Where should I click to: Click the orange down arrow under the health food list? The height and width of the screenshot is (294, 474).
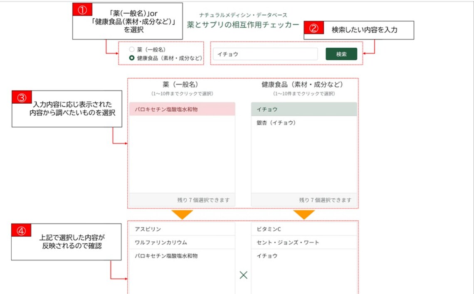point(304,215)
